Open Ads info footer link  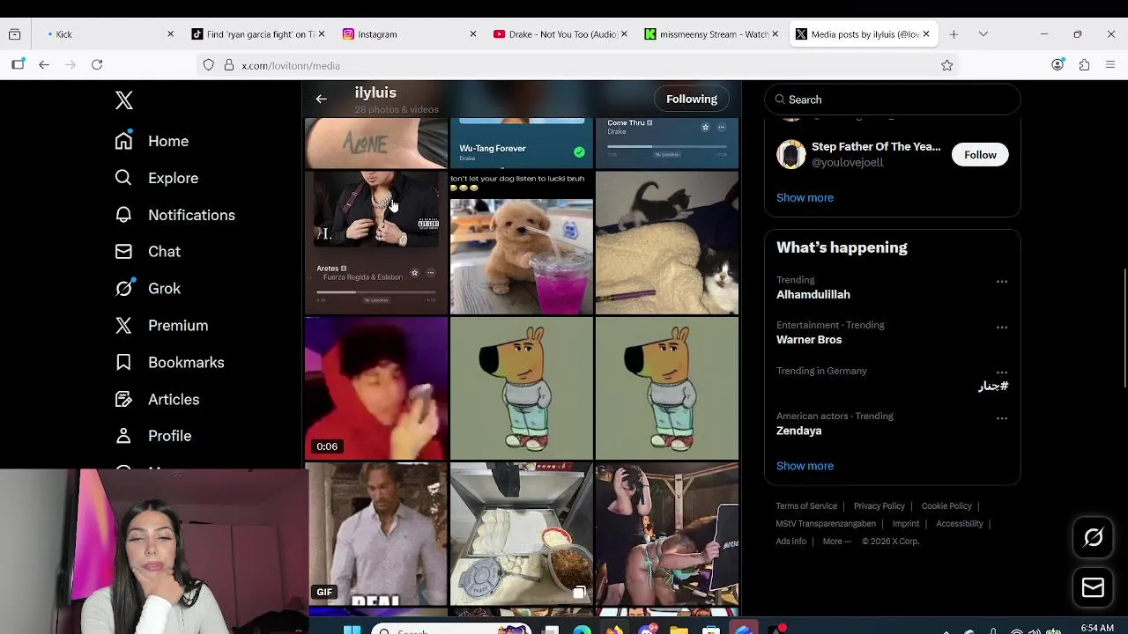(x=790, y=542)
